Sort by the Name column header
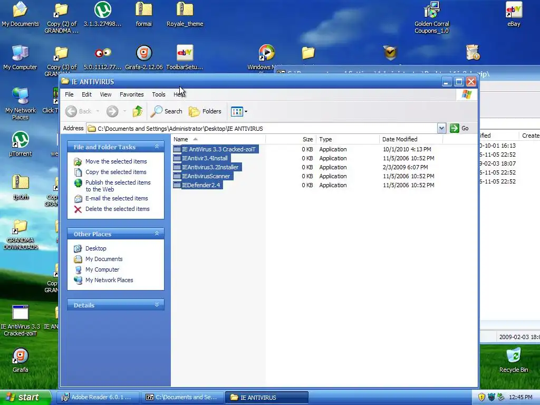The width and height of the screenshot is (540, 405). [x=218, y=139]
